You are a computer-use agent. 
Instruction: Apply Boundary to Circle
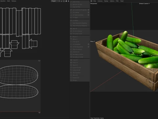point(80,55)
